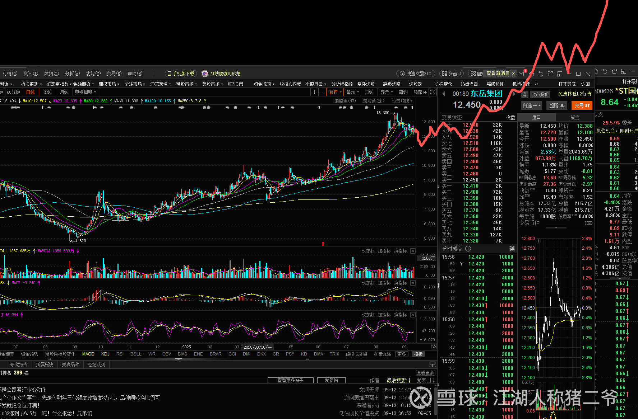Open the skin (shirt) theme icon
638x419 pixels.
(x=550, y=74)
